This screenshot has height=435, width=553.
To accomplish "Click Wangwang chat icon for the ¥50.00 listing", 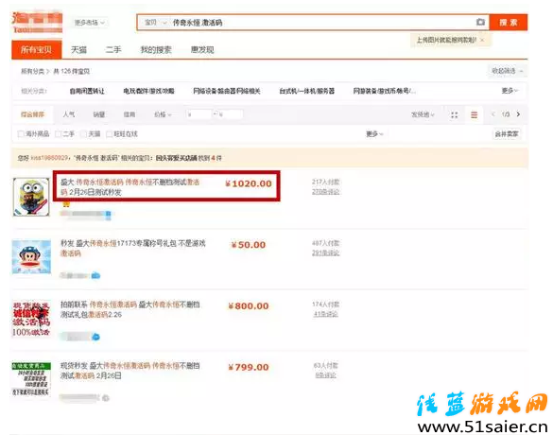I will [x=95, y=275].
